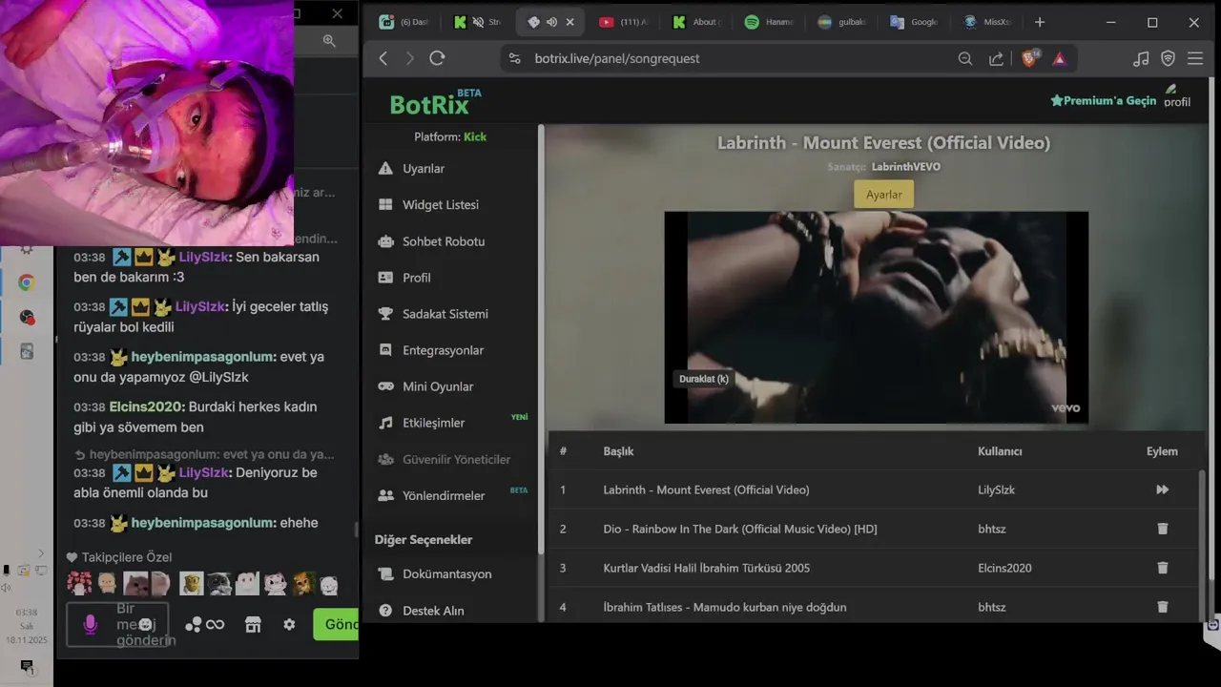Screen dimensions: 1221x687
Task: Open a new browser tab
Action: (x=1040, y=22)
